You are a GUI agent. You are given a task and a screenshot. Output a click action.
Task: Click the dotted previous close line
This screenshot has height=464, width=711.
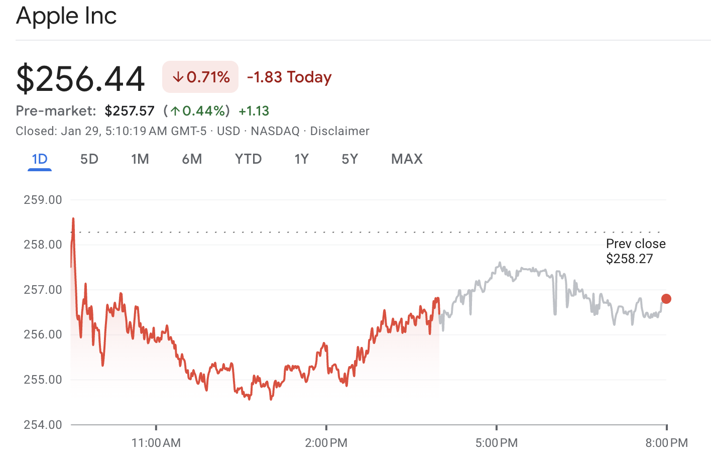pyautogui.click(x=351, y=231)
